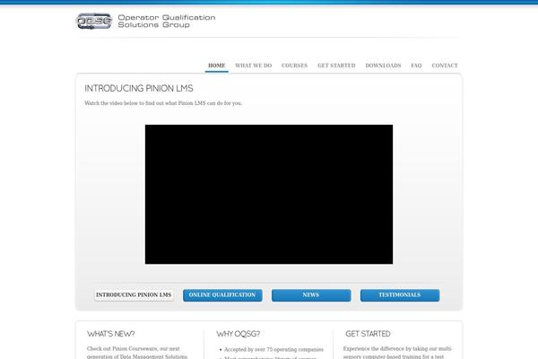Play the Pinion LMS video
Viewport: 538px width, 359px height.
click(x=269, y=195)
